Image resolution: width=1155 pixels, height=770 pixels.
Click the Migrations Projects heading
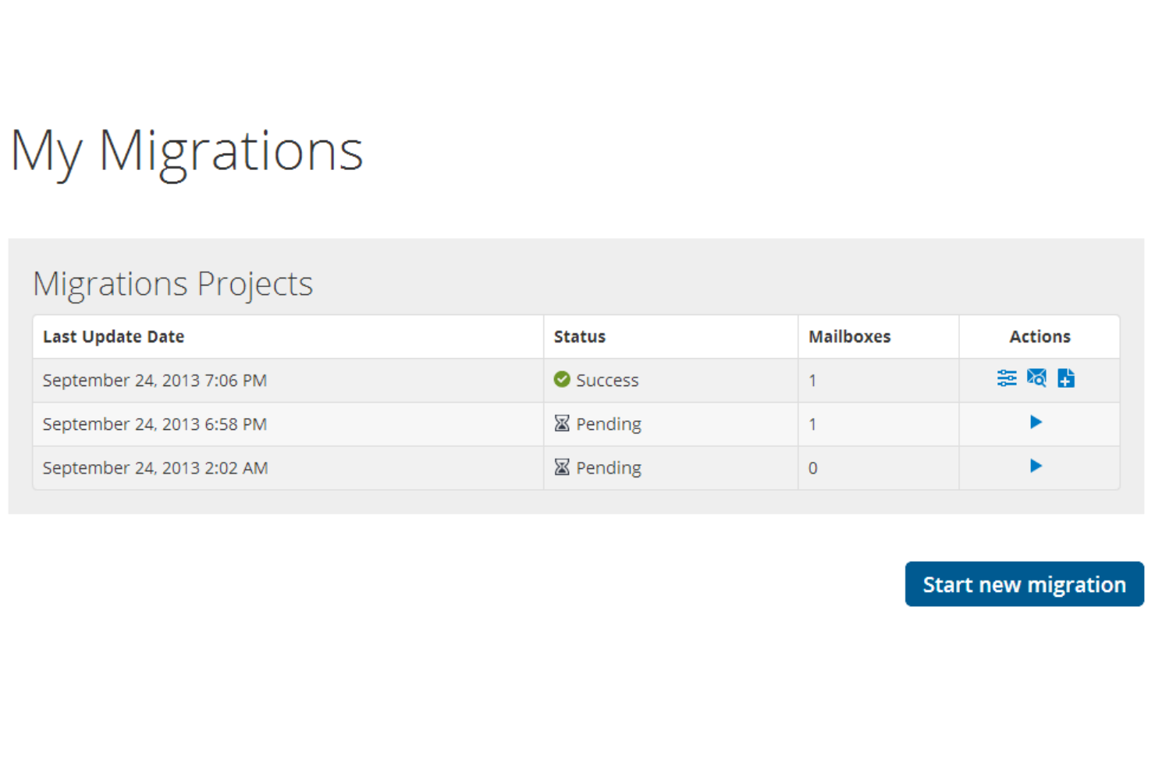click(x=172, y=283)
